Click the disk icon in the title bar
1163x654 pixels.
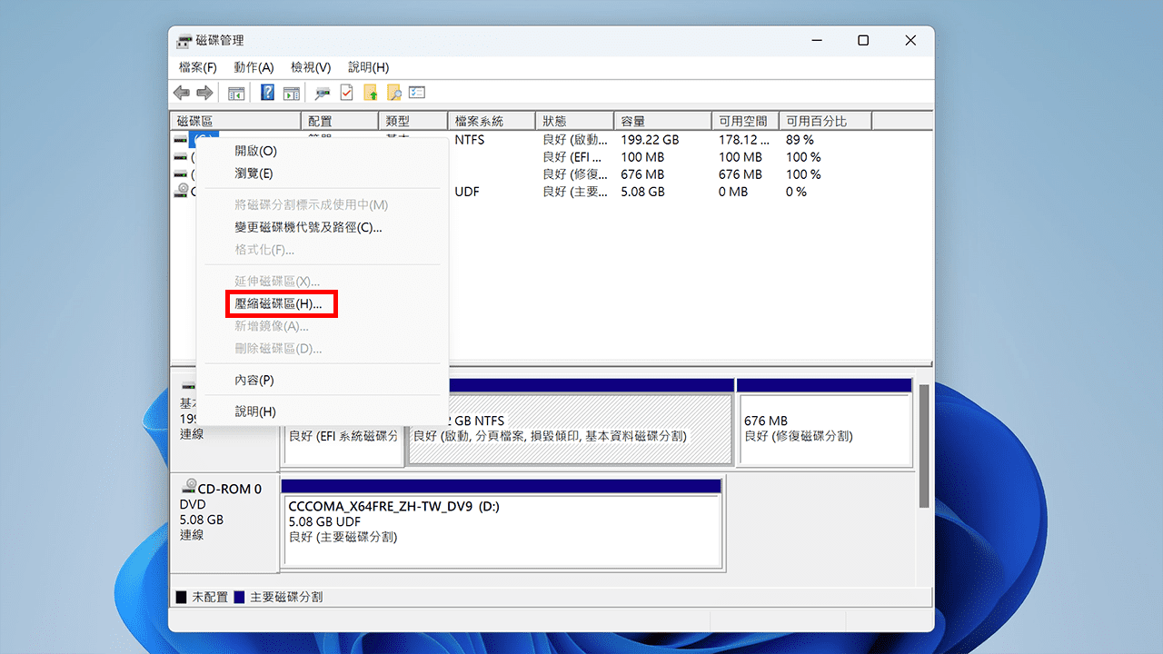click(182, 40)
